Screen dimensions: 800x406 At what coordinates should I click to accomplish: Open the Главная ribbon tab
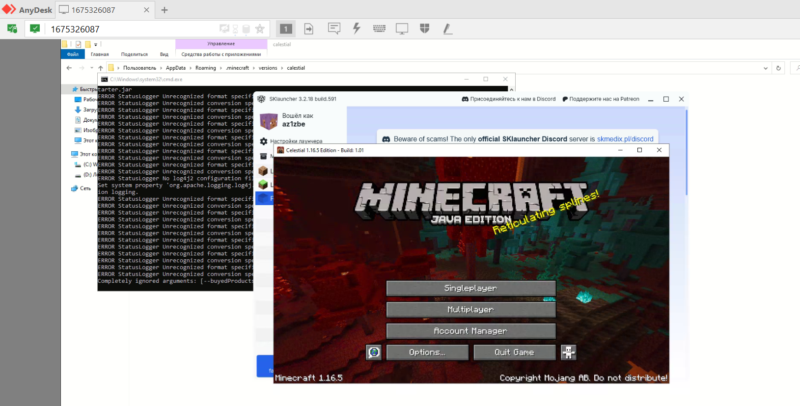coord(100,54)
